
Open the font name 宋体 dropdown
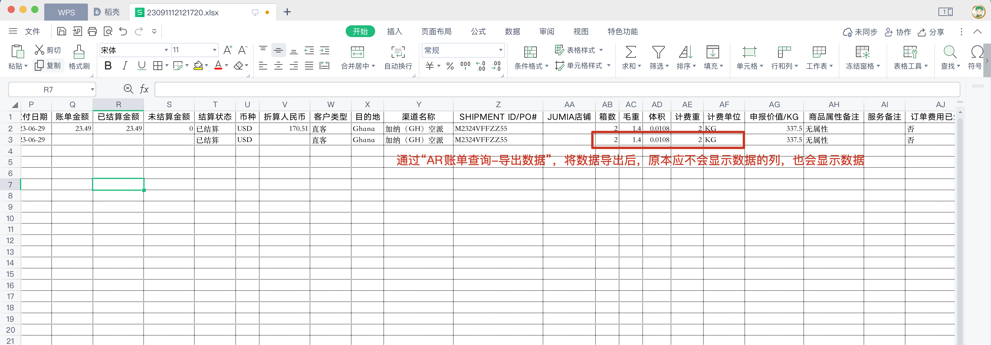pos(166,50)
